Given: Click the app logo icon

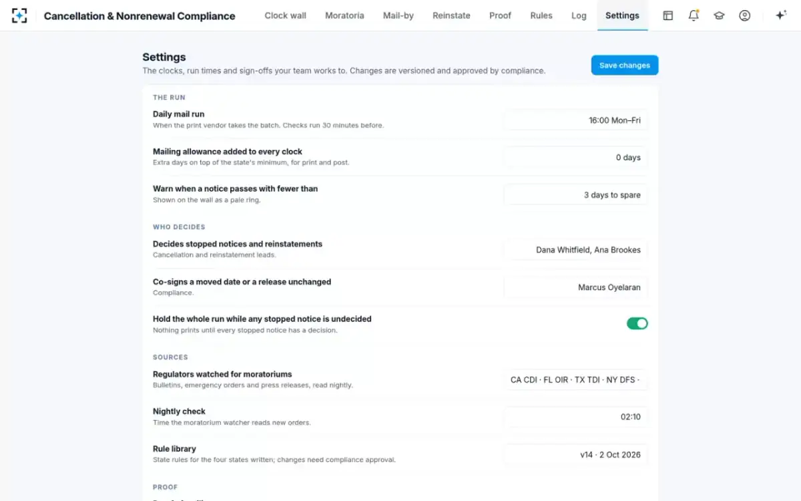Looking at the screenshot, I should (x=19, y=15).
